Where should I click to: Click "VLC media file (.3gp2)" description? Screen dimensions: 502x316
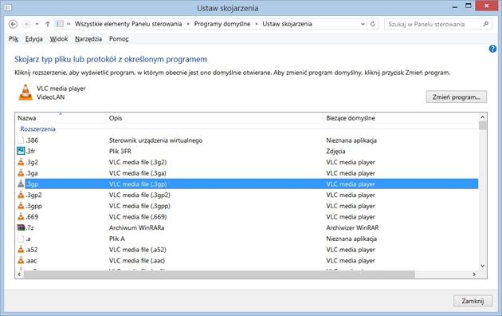[x=139, y=196]
